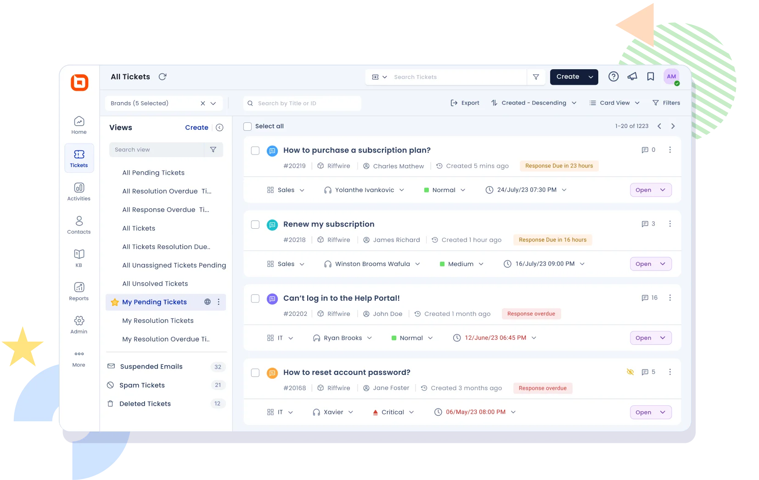The width and height of the screenshot is (759, 480).
Task: Open the Card View dropdown
Action: tap(614, 103)
